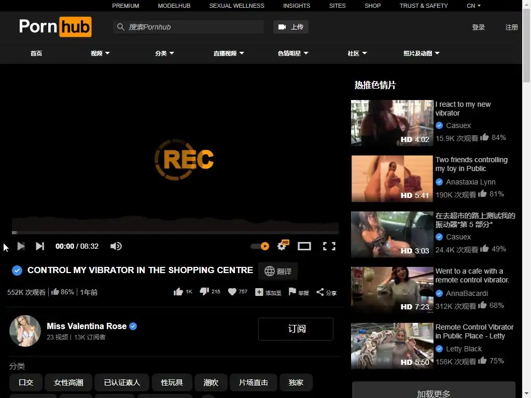Click the 上传 upload camera button
Viewport: 531px width, 398px height.
point(290,27)
